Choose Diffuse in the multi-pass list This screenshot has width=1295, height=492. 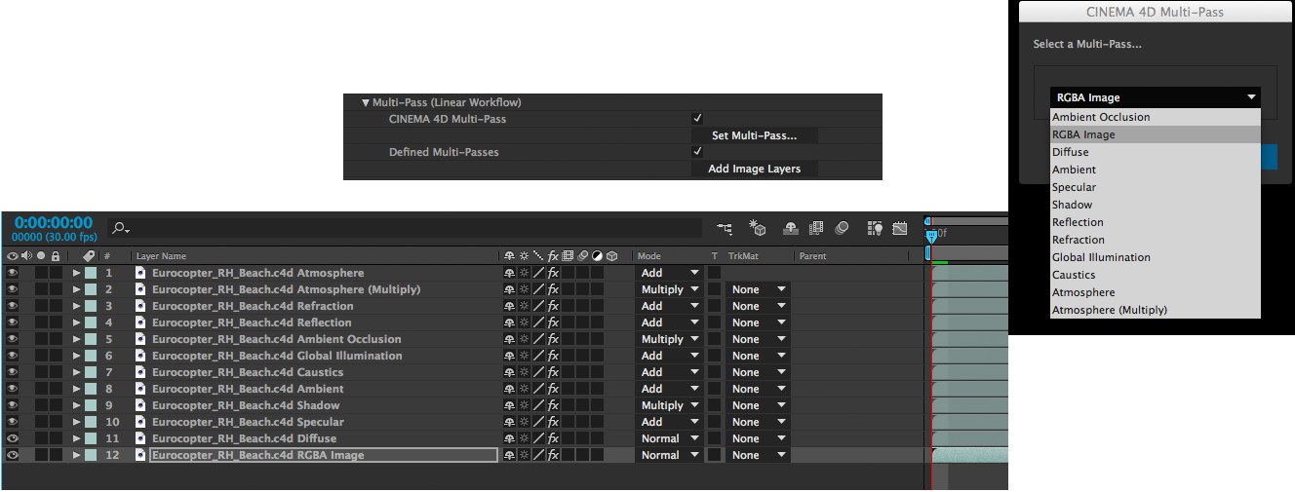[1155, 152]
